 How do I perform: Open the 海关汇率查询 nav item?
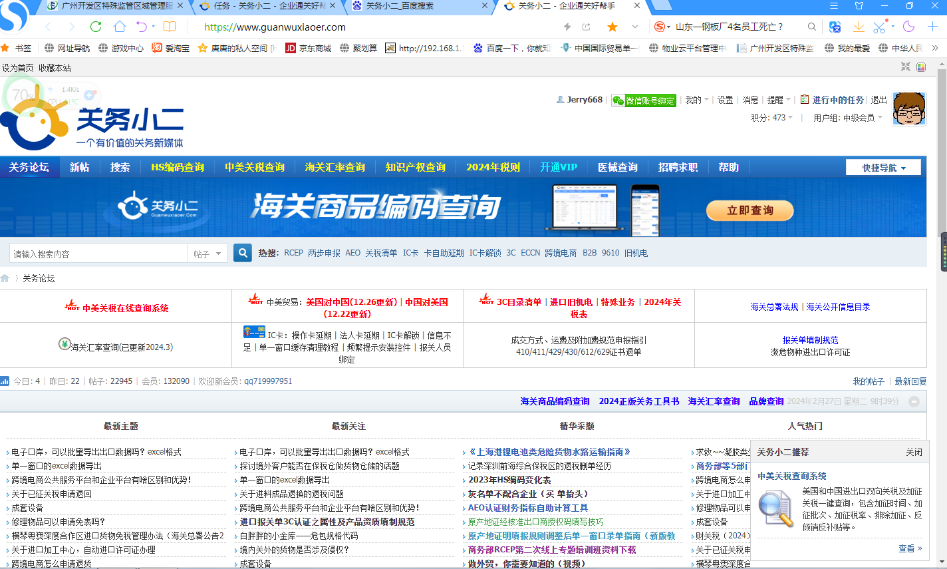335,167
